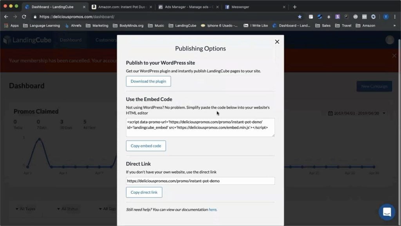This screenshot has width=401, height=226.
Task: Click the New Campaign button
Action: point(374,86)
